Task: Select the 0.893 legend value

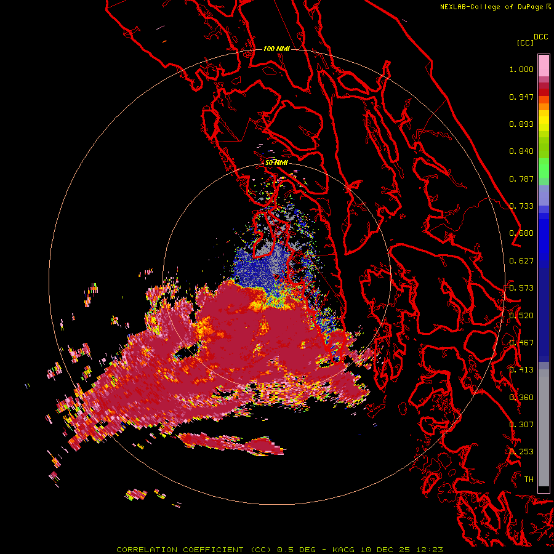Action: tap(521, 124)
